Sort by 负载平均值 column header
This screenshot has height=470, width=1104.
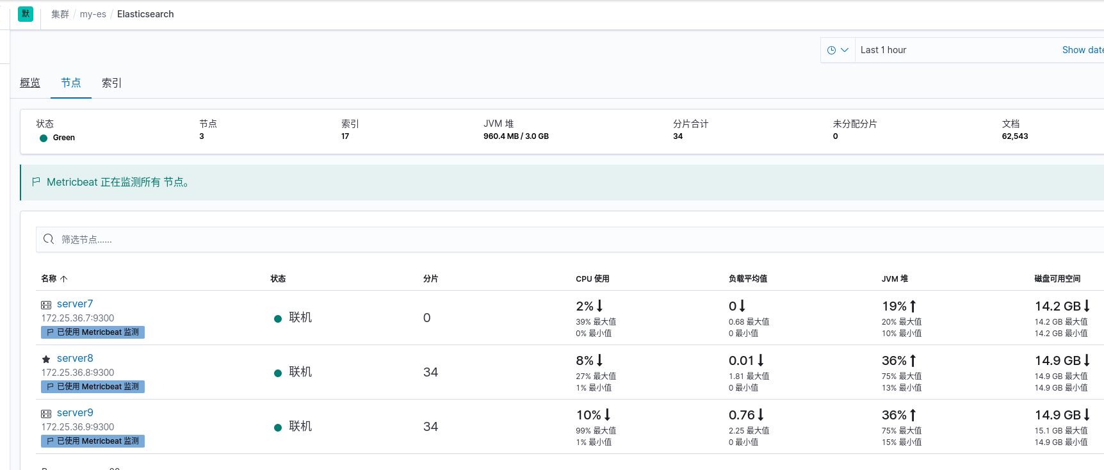pos(748,279)
